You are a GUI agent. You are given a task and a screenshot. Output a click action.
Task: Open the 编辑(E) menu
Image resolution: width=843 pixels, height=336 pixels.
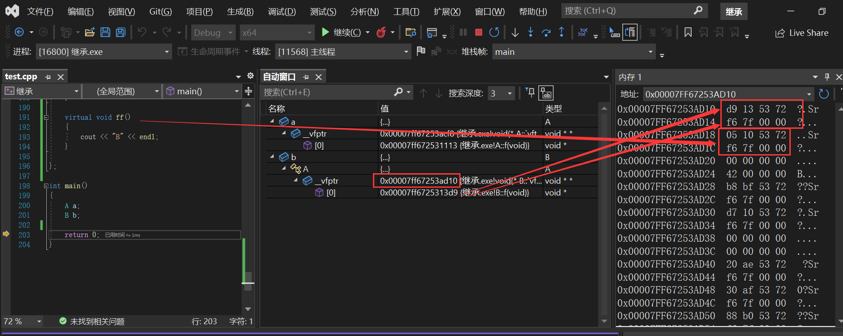pos(80,11)
